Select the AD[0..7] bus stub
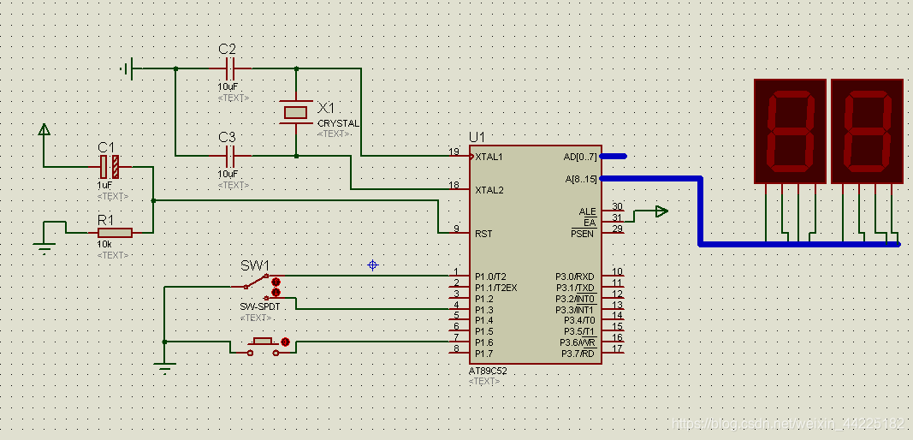Image resolution: width=913 pixels, height=440 pixels. tap(614, 156)
